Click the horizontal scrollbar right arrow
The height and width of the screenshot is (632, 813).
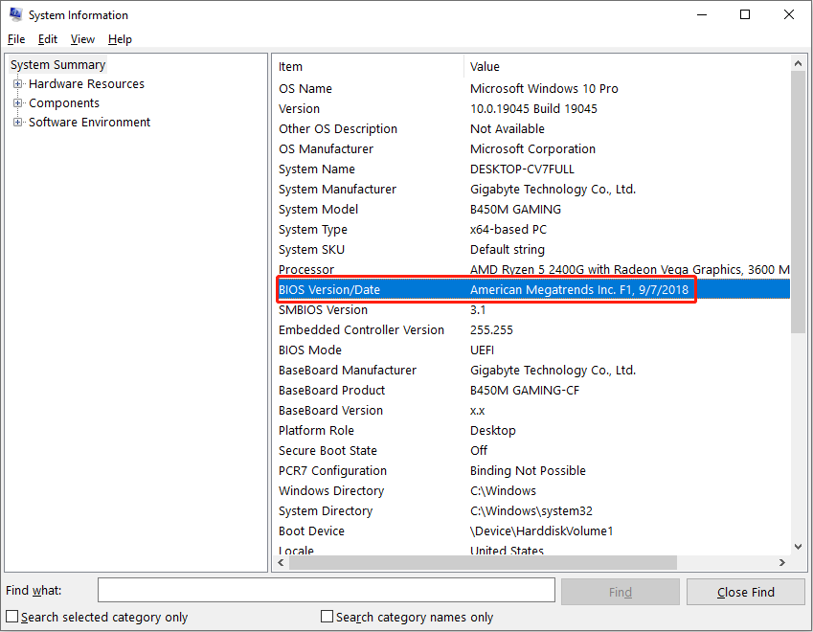[x=782, y=562]
